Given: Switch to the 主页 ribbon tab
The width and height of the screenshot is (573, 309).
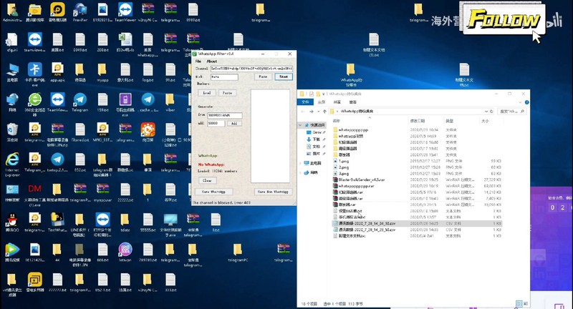Looking at the screenshot, I should [321, 102].
